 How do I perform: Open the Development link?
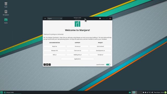point(100,50)
